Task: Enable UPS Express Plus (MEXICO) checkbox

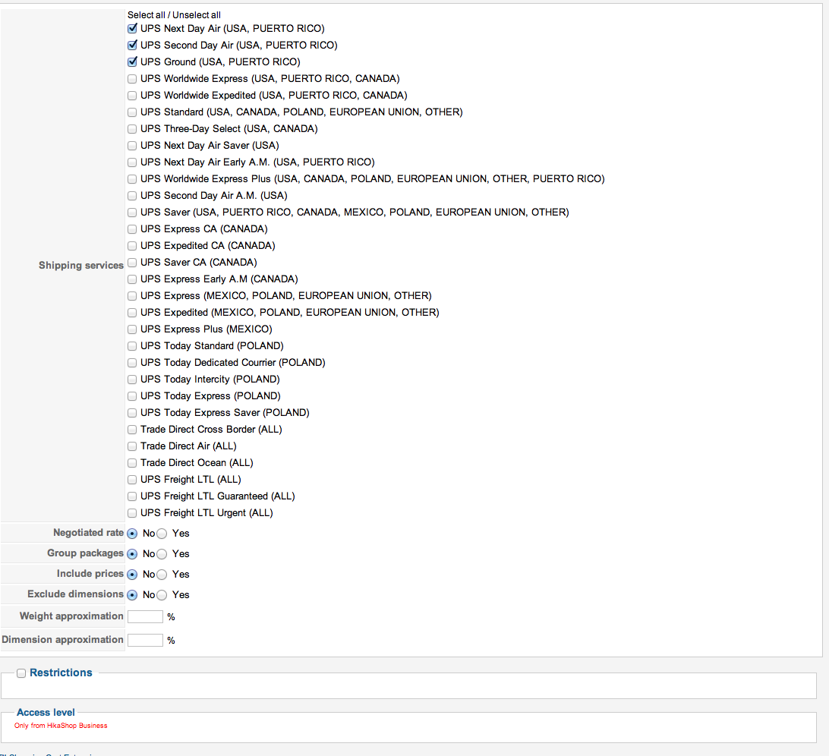Action: pyautogui.click(x=132, y=329)
